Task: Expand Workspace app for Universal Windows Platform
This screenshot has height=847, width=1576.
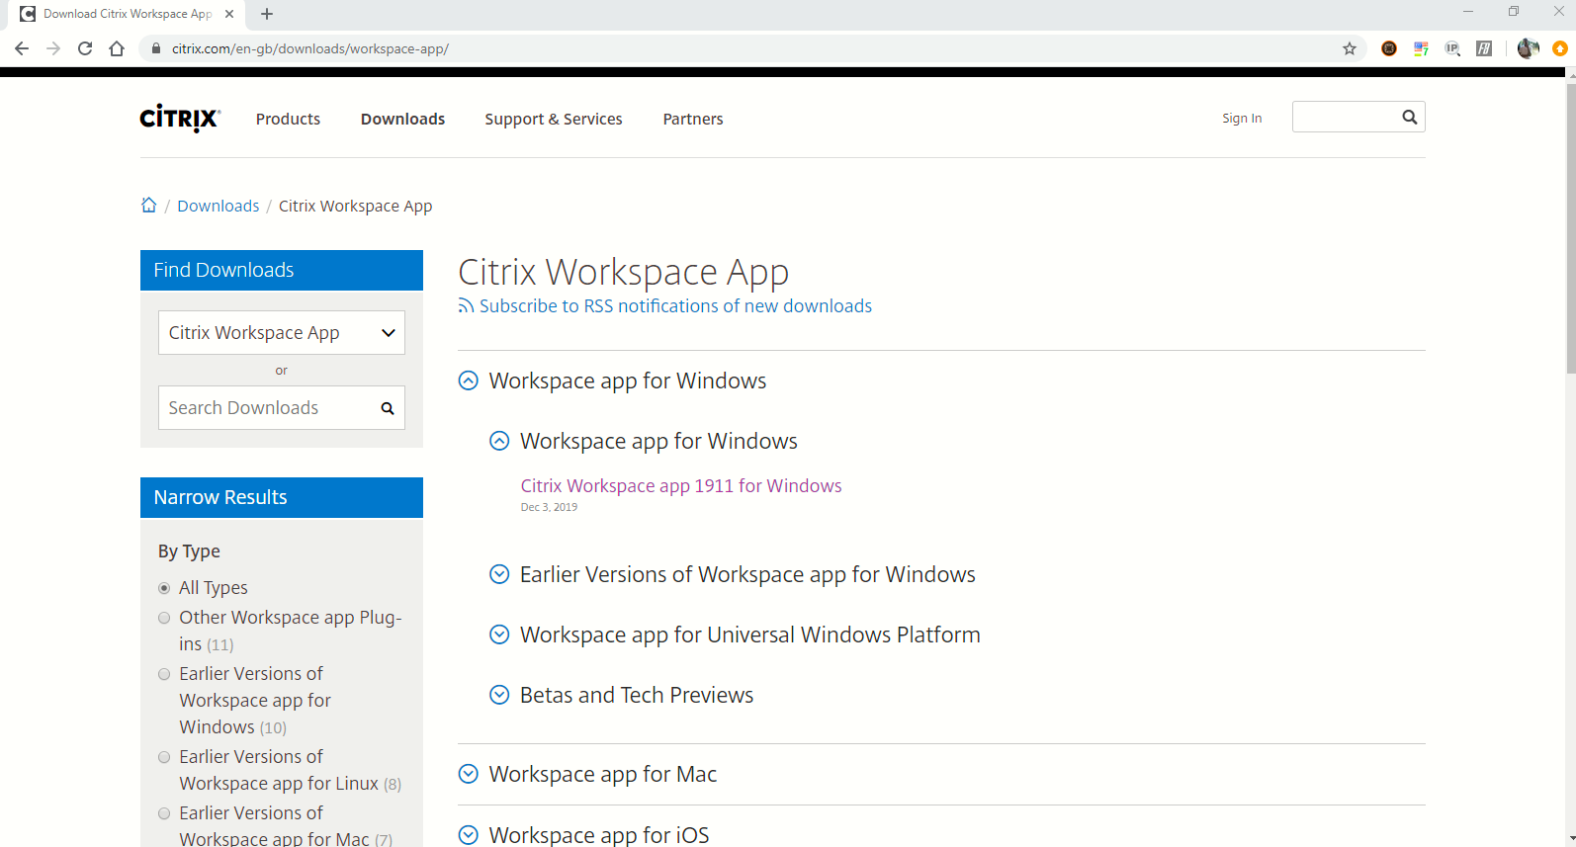Action: 500,635
